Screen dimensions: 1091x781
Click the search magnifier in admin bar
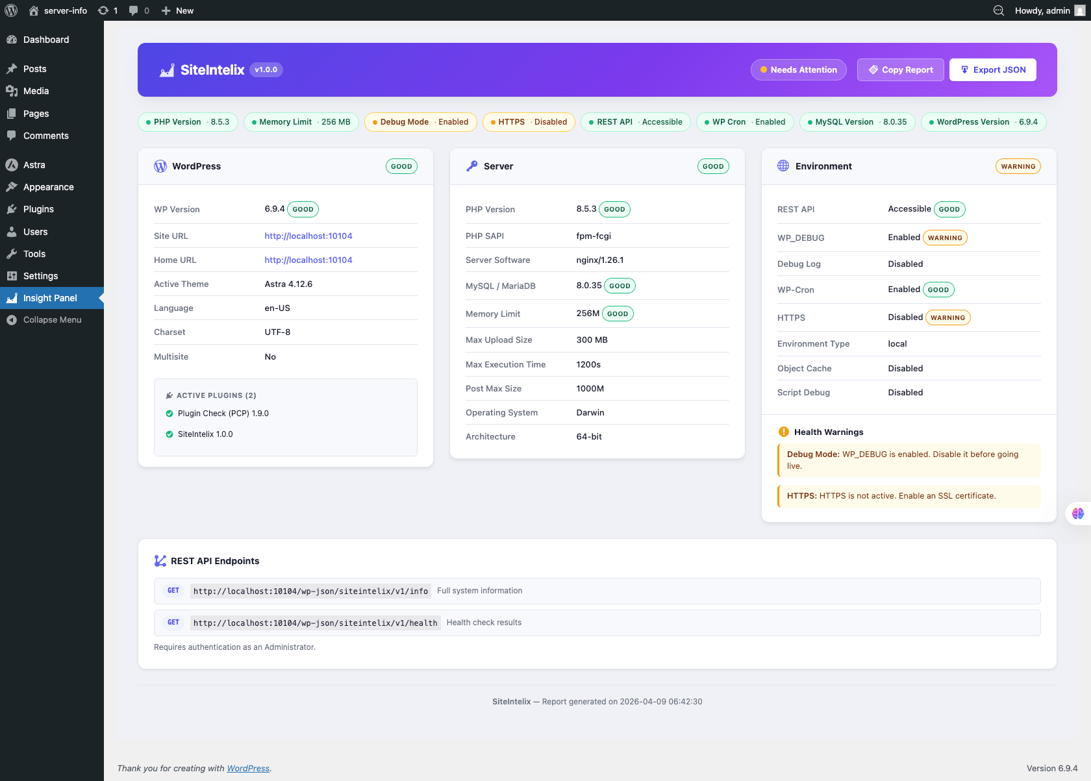click(999, 10)
